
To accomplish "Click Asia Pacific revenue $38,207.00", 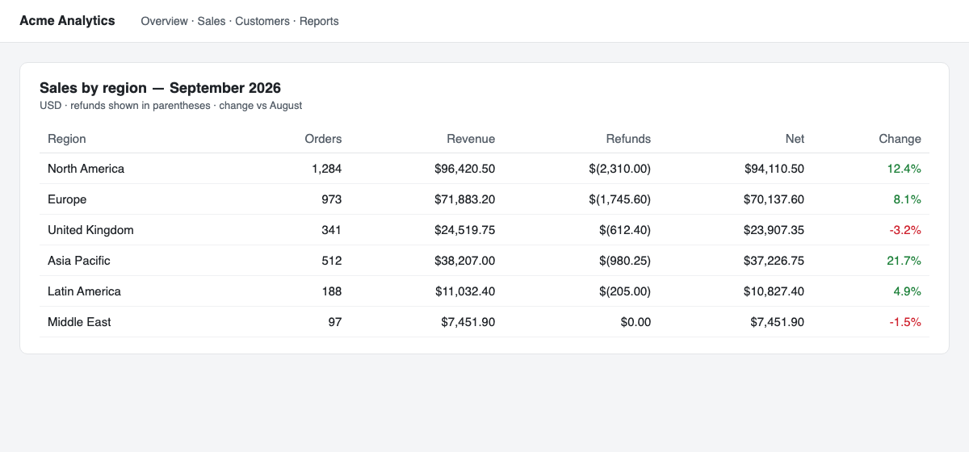I will [464, 261].
